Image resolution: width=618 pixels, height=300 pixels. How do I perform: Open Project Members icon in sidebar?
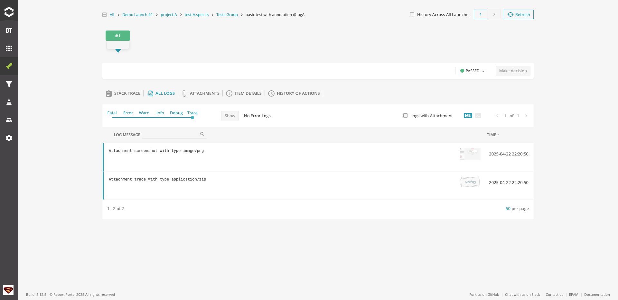(x=9, y=120)
